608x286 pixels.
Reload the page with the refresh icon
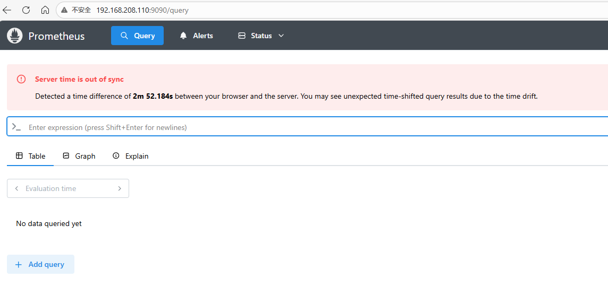click(26, 10)
